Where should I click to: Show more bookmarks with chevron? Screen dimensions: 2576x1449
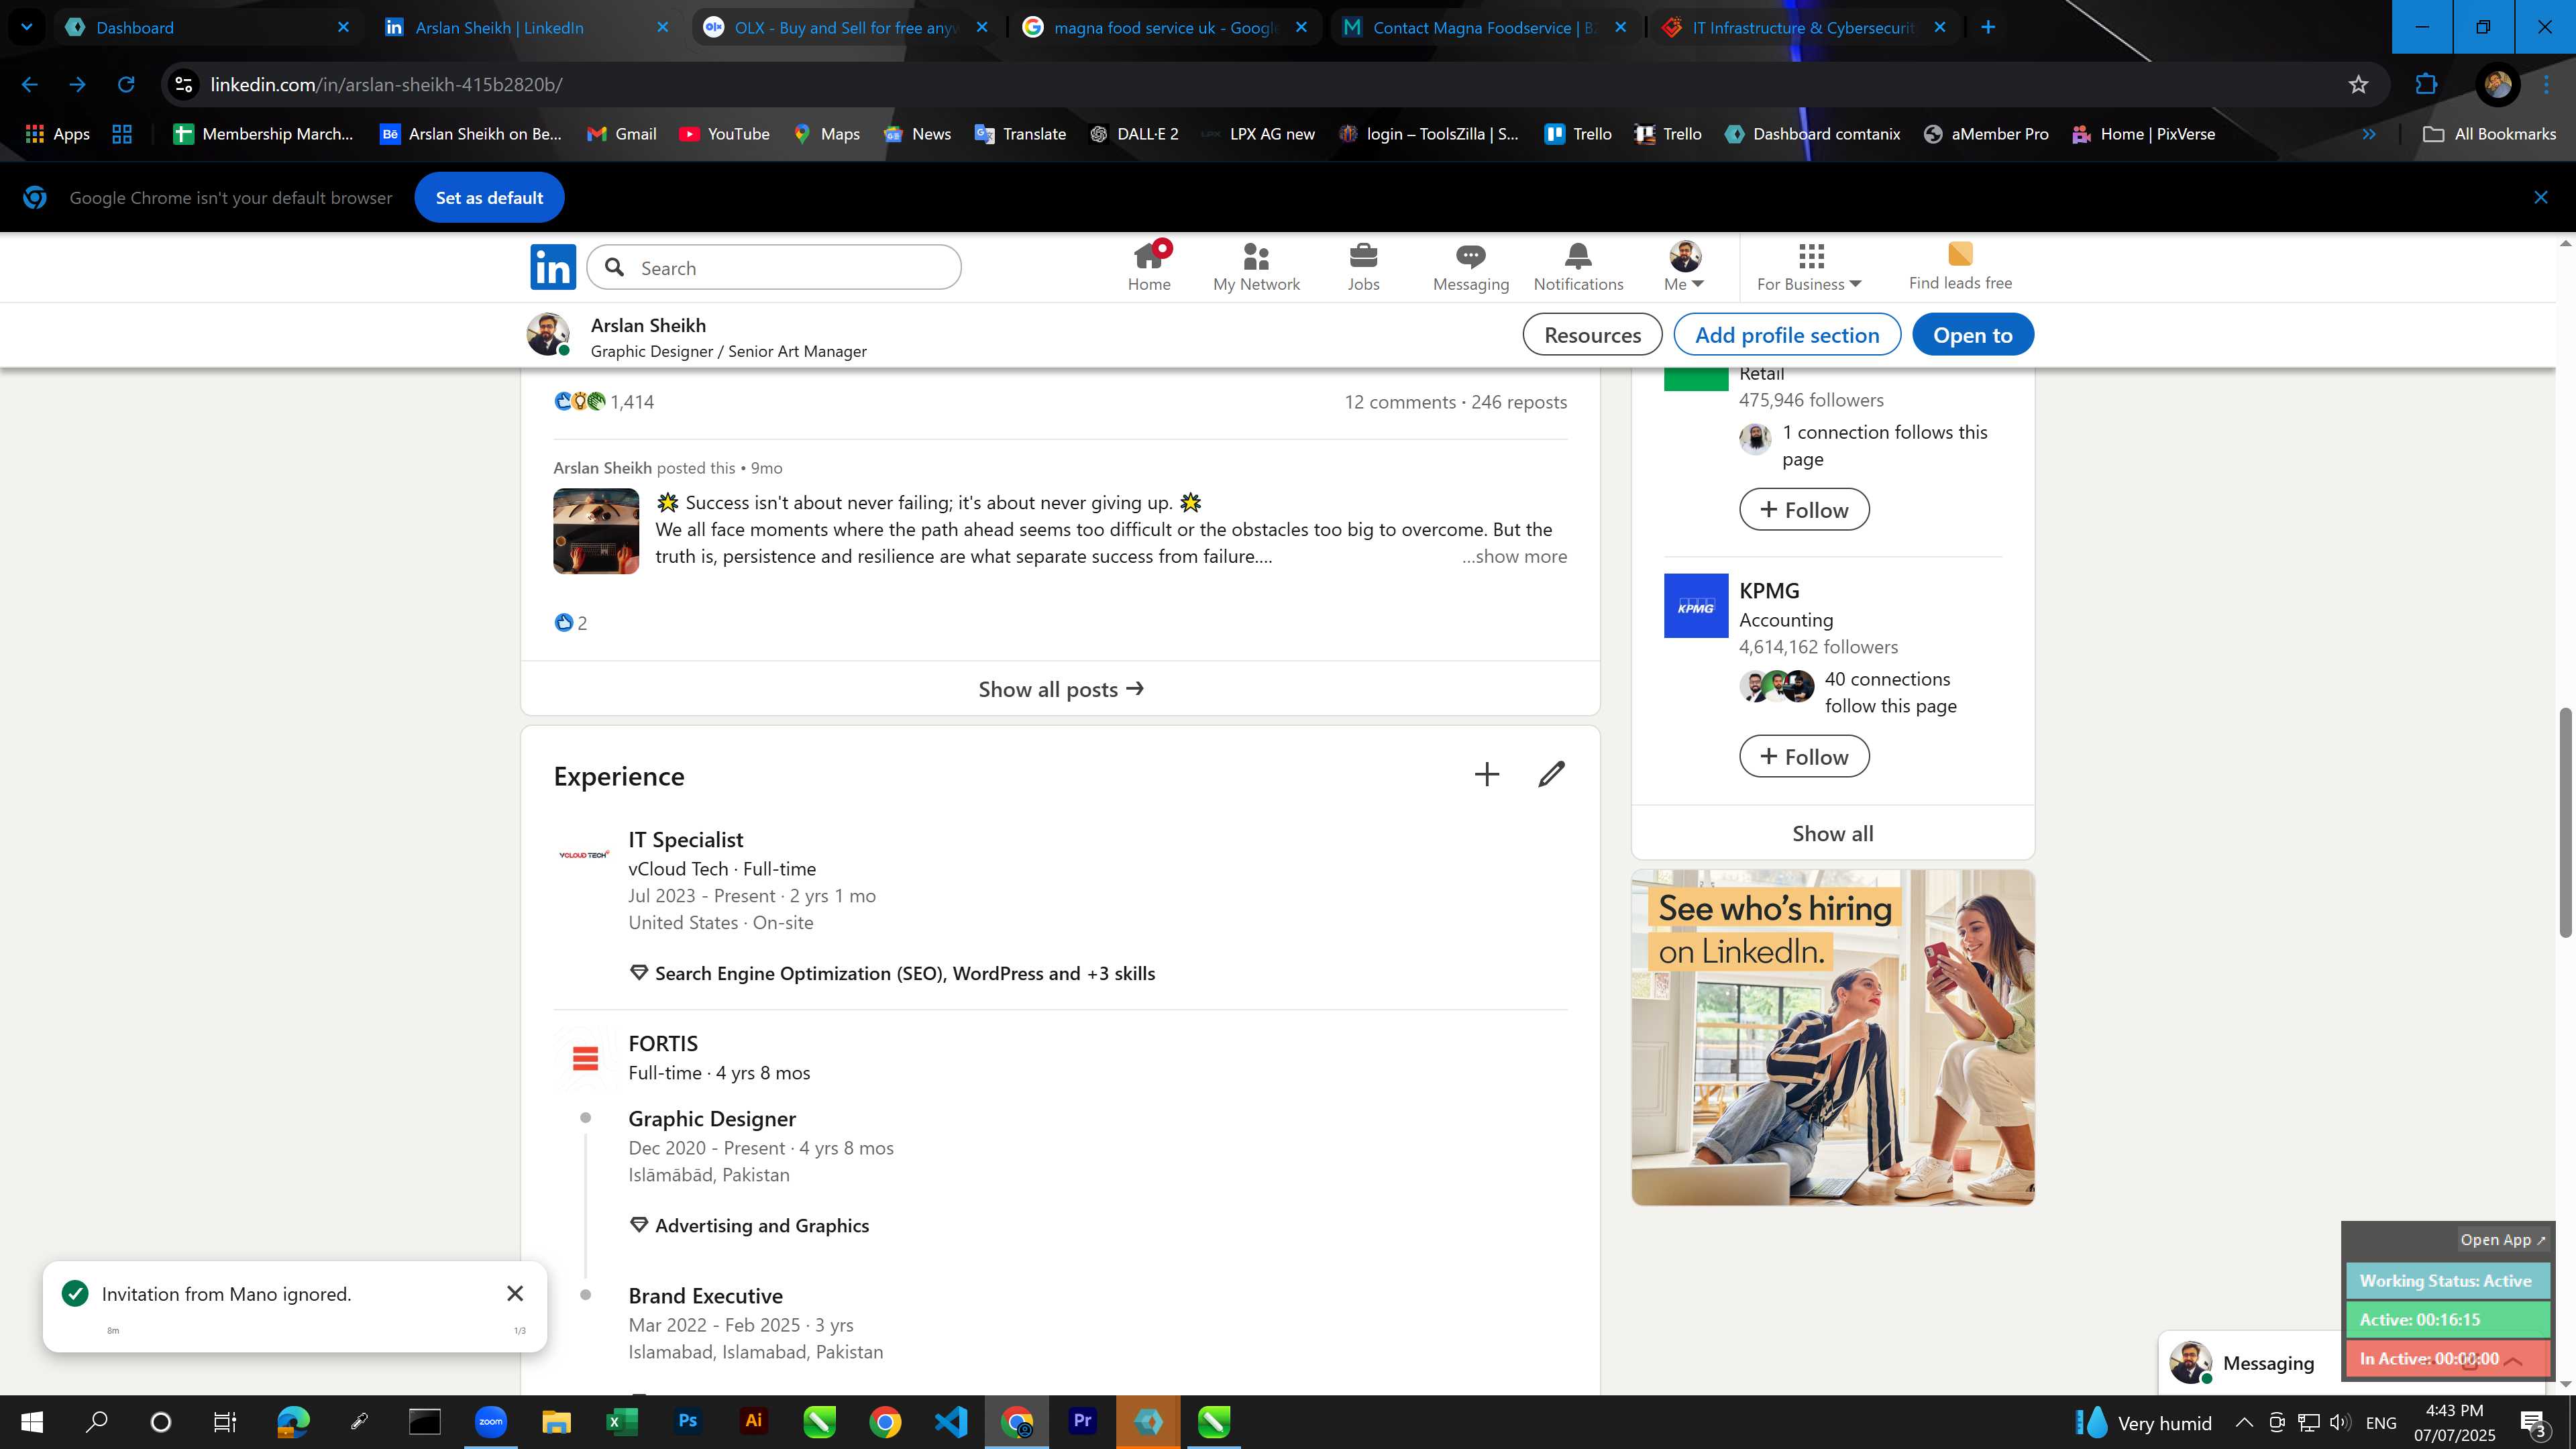tap(2369, 134)
